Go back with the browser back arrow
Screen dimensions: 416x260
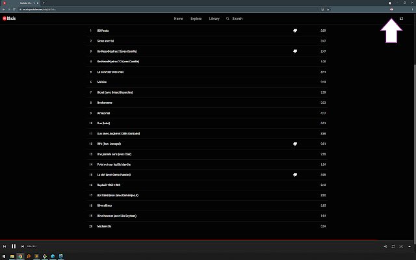tap(3, 9)
